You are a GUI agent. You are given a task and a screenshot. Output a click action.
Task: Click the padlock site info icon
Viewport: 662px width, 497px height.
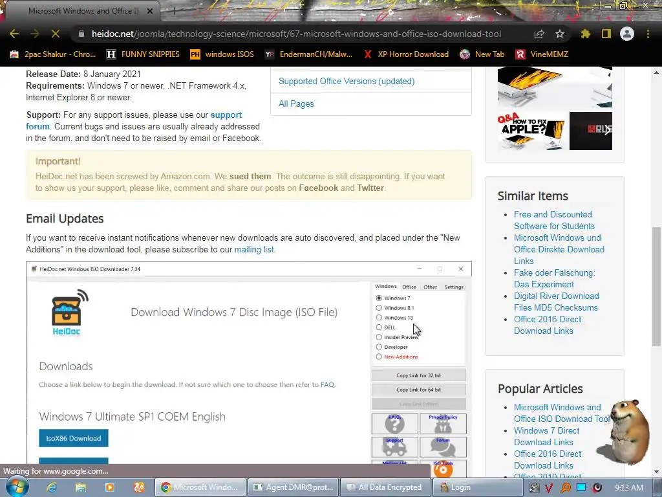click(81, 34)
